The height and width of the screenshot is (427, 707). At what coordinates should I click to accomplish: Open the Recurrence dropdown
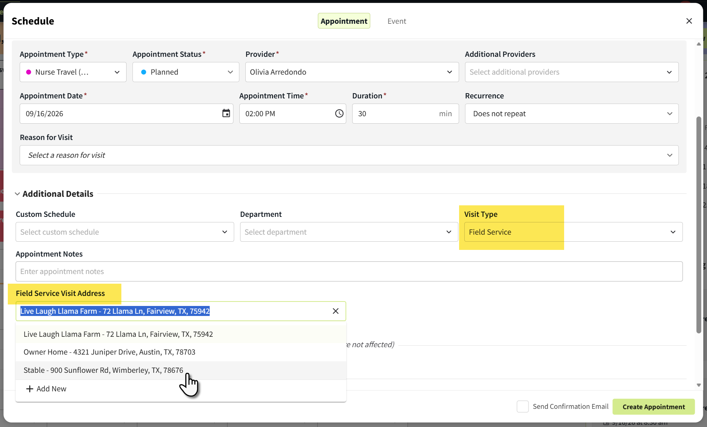pos(572,114)
